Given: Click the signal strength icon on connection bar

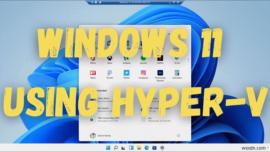Looking at the screenshot, I should (x=100, y=2).
